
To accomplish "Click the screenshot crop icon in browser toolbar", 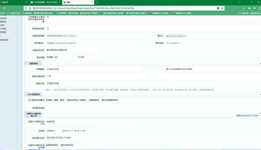I will click(249, 8).
